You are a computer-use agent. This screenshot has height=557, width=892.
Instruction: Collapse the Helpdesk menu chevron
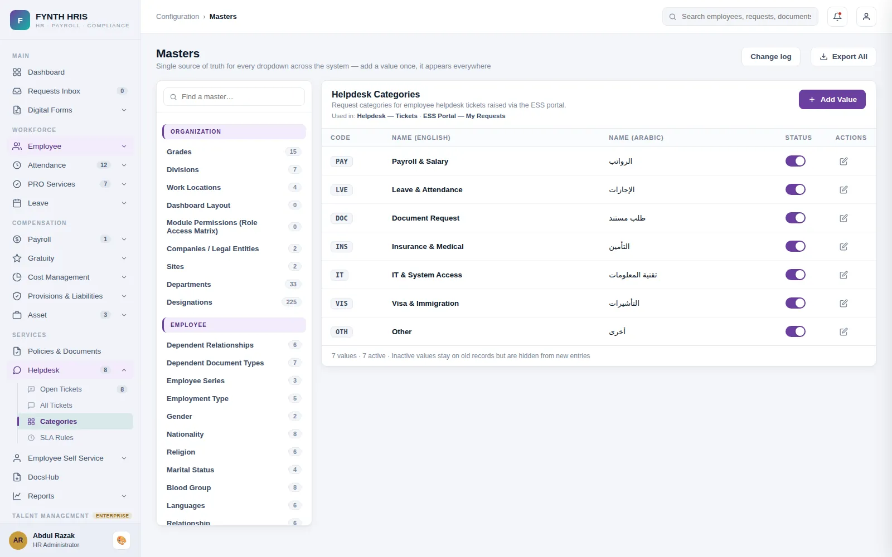[x=124, y=370]
